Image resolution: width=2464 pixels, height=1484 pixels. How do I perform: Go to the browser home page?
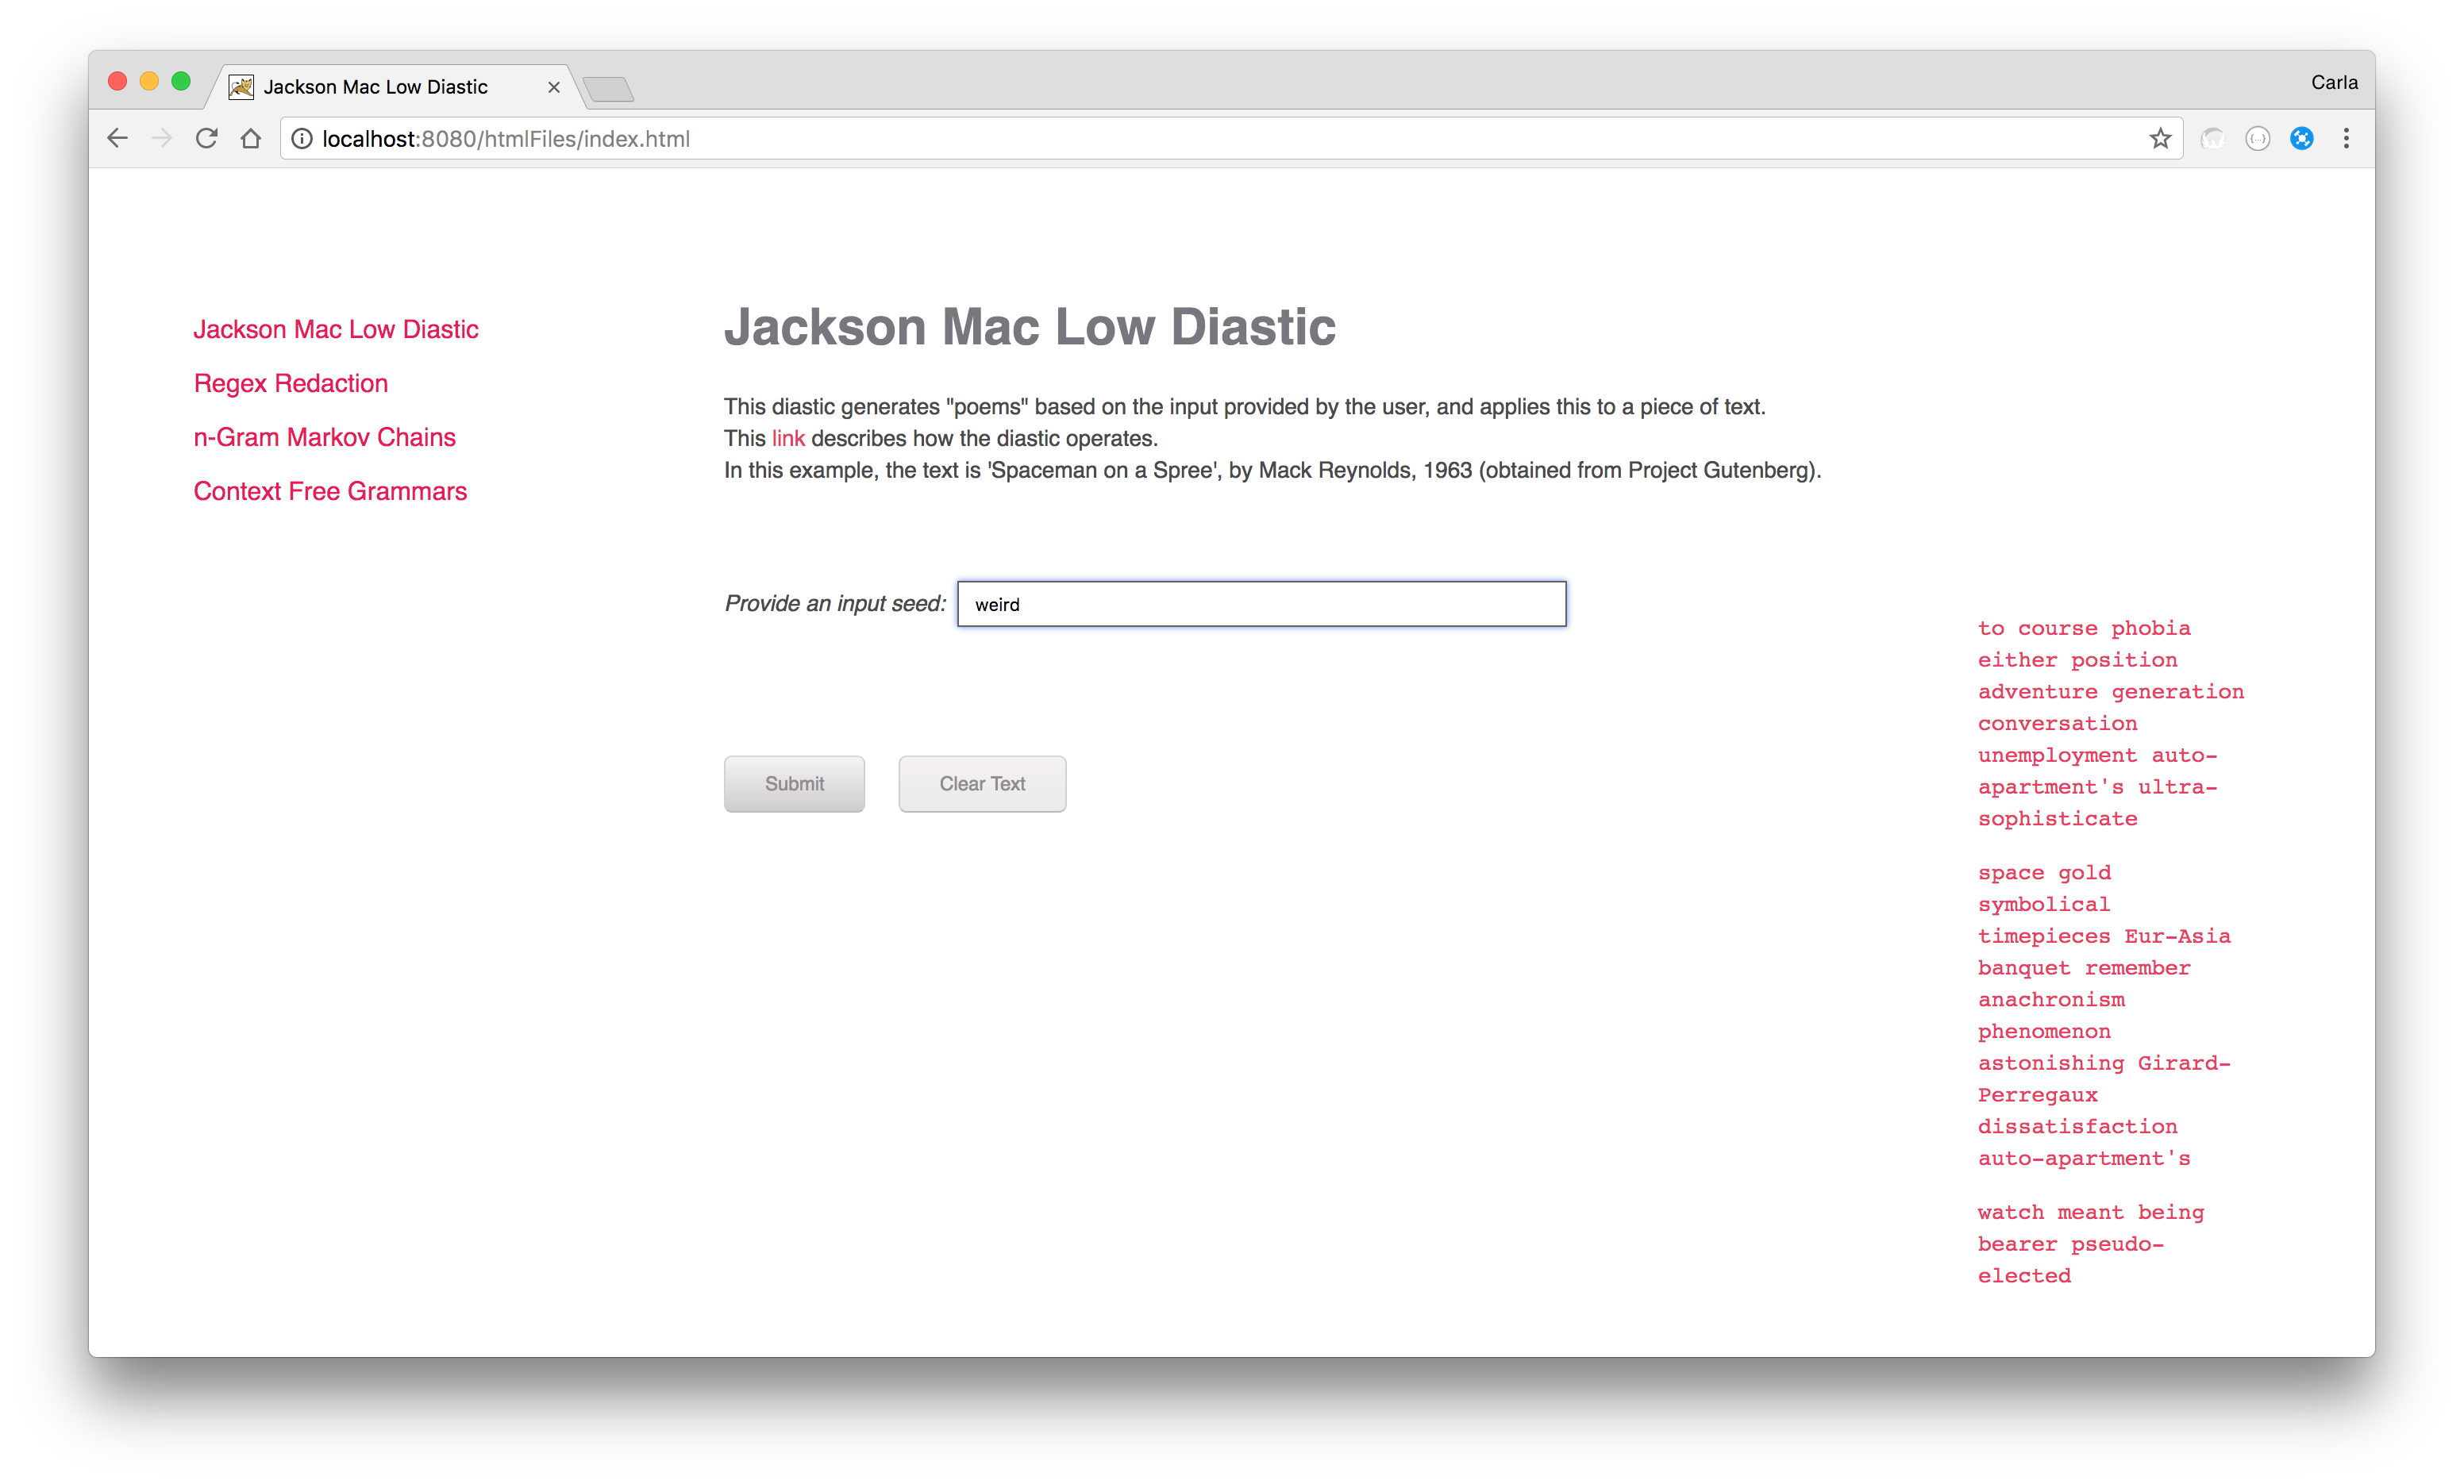tap(251, 139)
